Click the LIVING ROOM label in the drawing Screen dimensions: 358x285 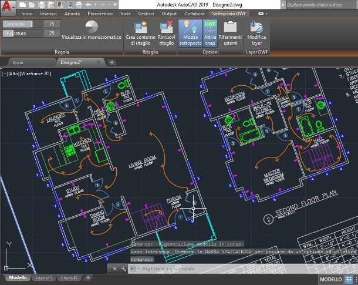coord(142,162)
